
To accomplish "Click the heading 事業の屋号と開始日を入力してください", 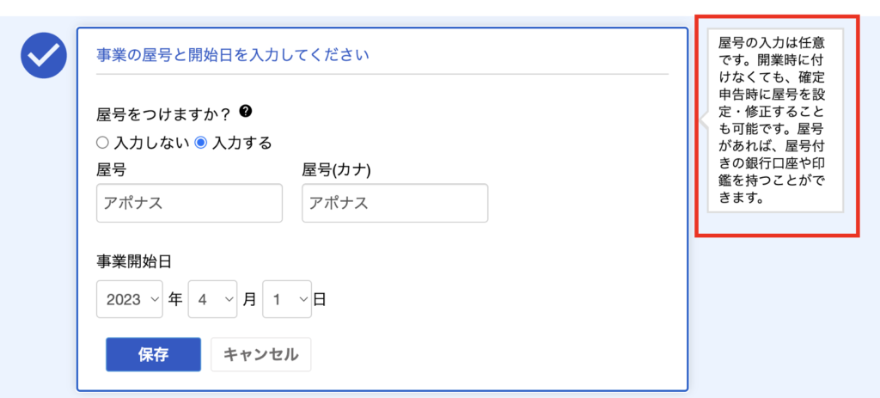I will pos(232,56).
